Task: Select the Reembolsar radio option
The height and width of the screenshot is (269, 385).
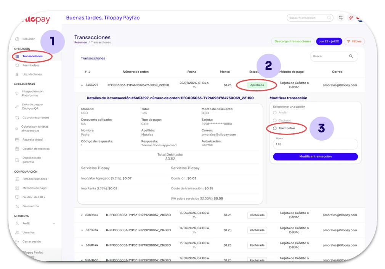Action: (275, 128)
